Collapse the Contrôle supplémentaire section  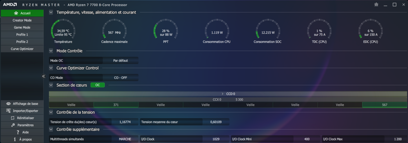pos(51,129)
